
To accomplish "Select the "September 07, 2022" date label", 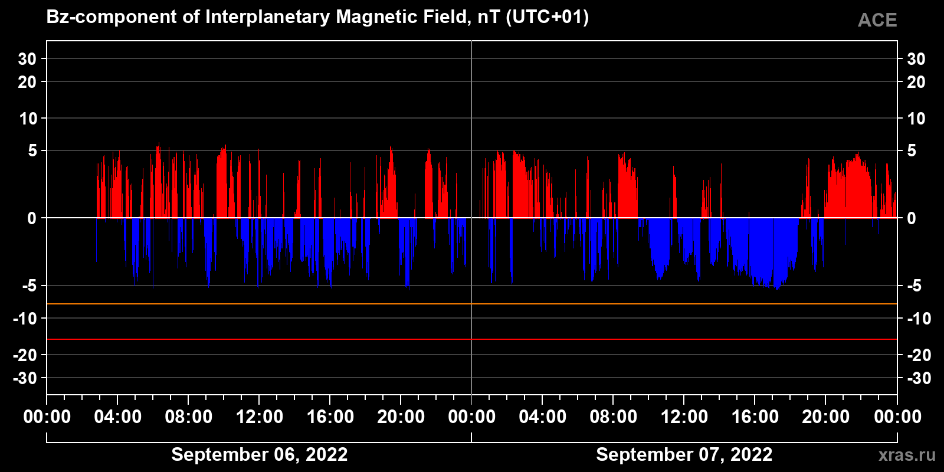I will coord(684,455).
